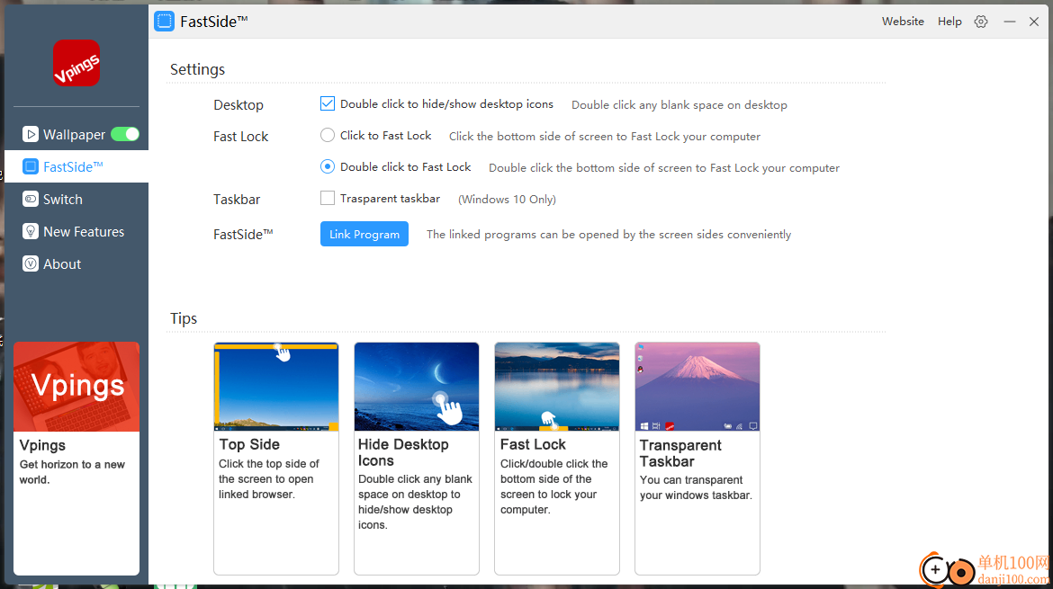Select Double click to Fast Lock option
The height and width of the screenshot is (589, 1053).
click(x=327, y=167)
